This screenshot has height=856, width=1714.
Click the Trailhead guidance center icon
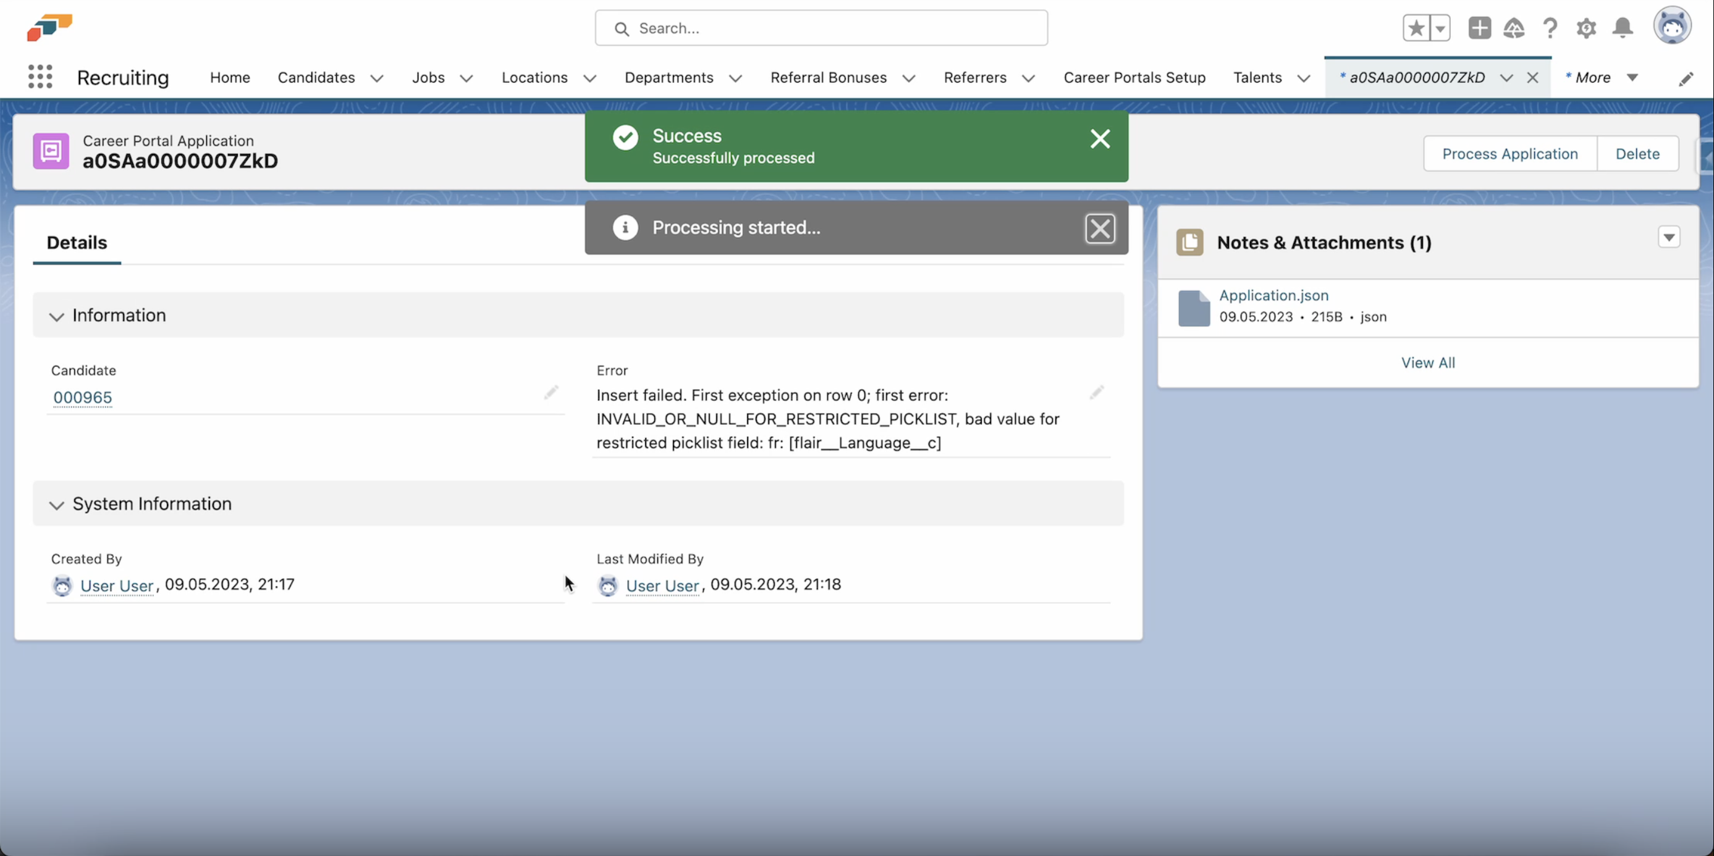click(x=1514, y=28)
